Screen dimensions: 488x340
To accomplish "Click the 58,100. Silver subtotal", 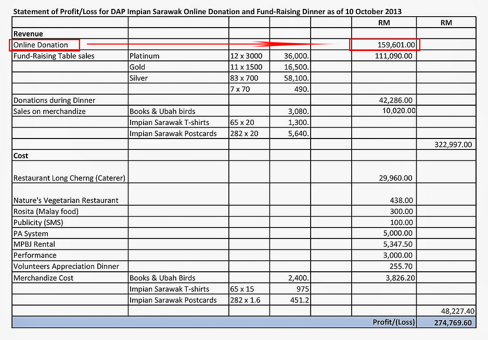I will click(297, 78).
